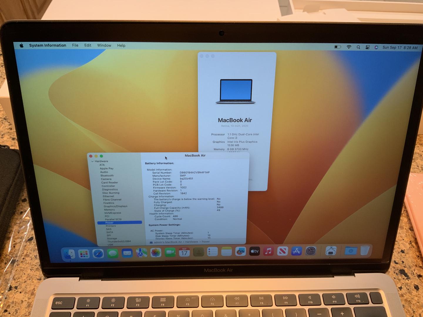Select Ethernet in the sidebar

108,196
